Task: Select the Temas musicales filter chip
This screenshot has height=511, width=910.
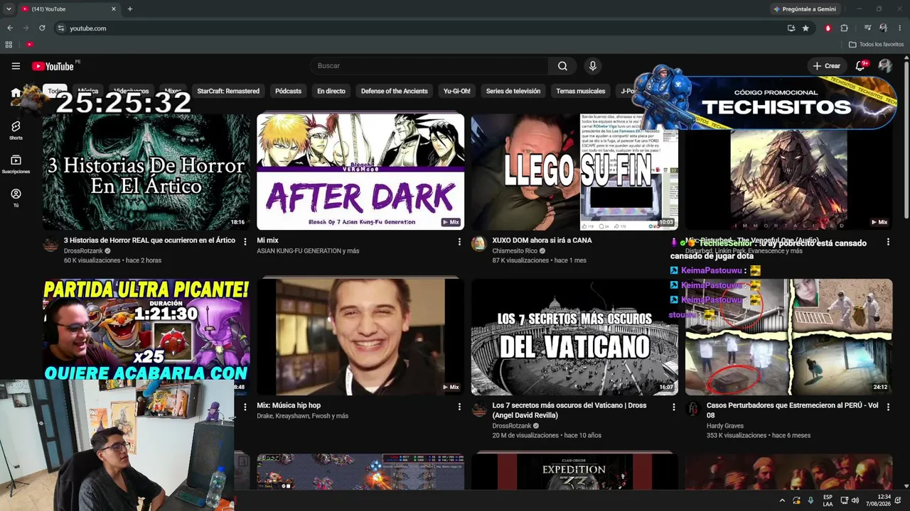Action: 581,91
